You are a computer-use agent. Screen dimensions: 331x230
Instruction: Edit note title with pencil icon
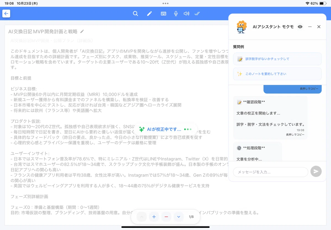click(x=82, y=31)
